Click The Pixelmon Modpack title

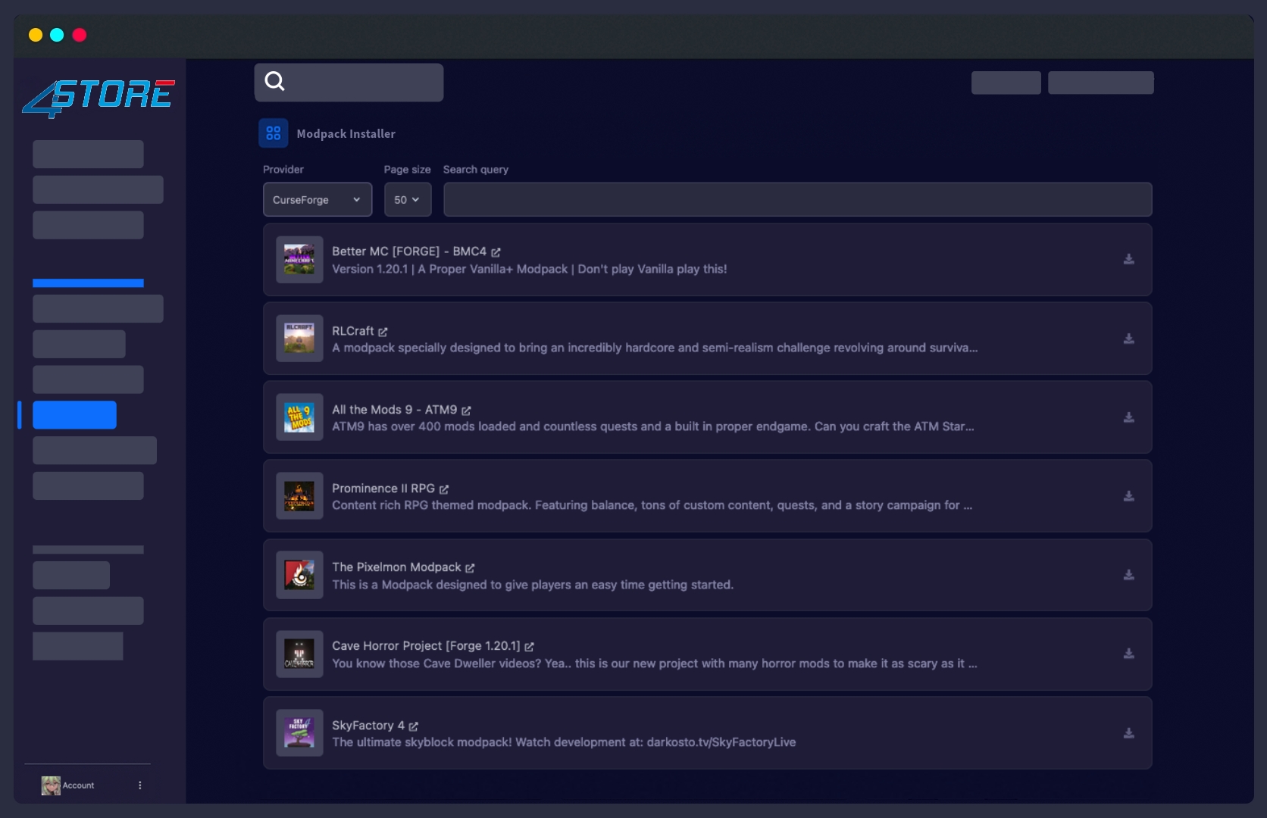pos(396,567)
